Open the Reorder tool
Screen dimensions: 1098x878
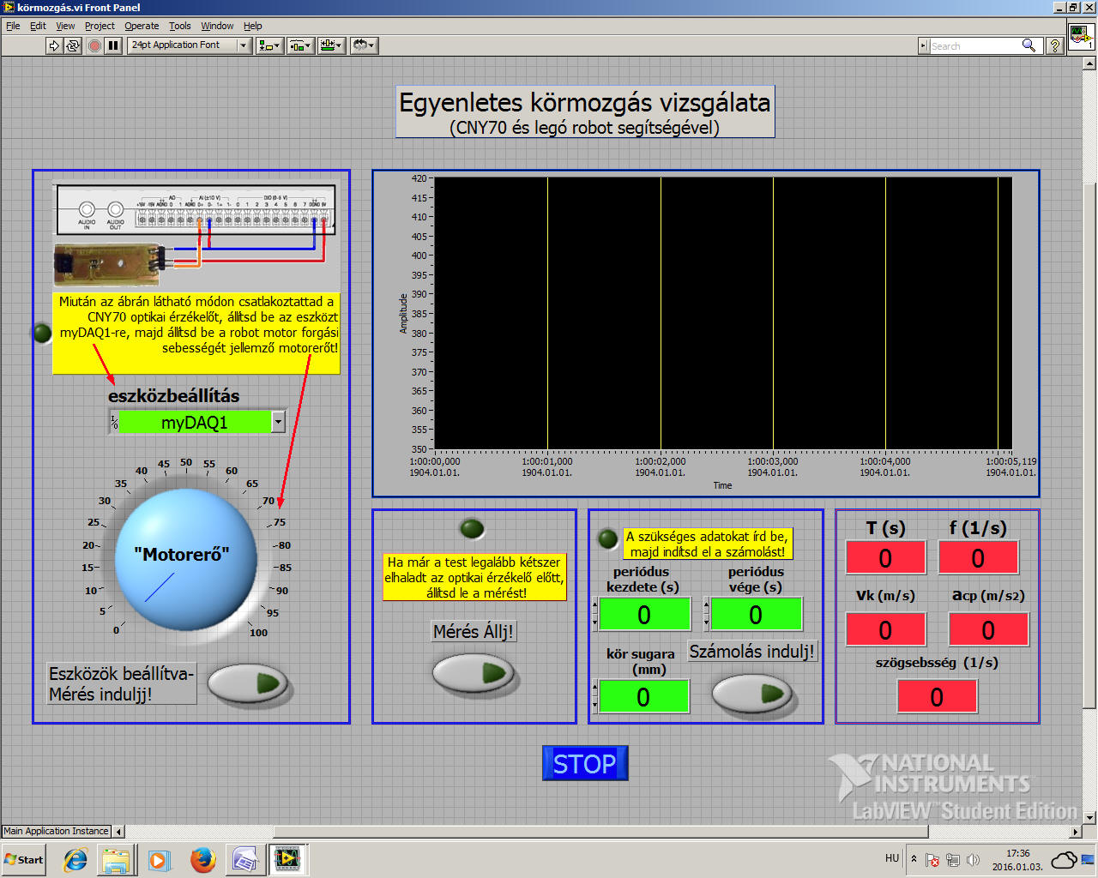364,45
